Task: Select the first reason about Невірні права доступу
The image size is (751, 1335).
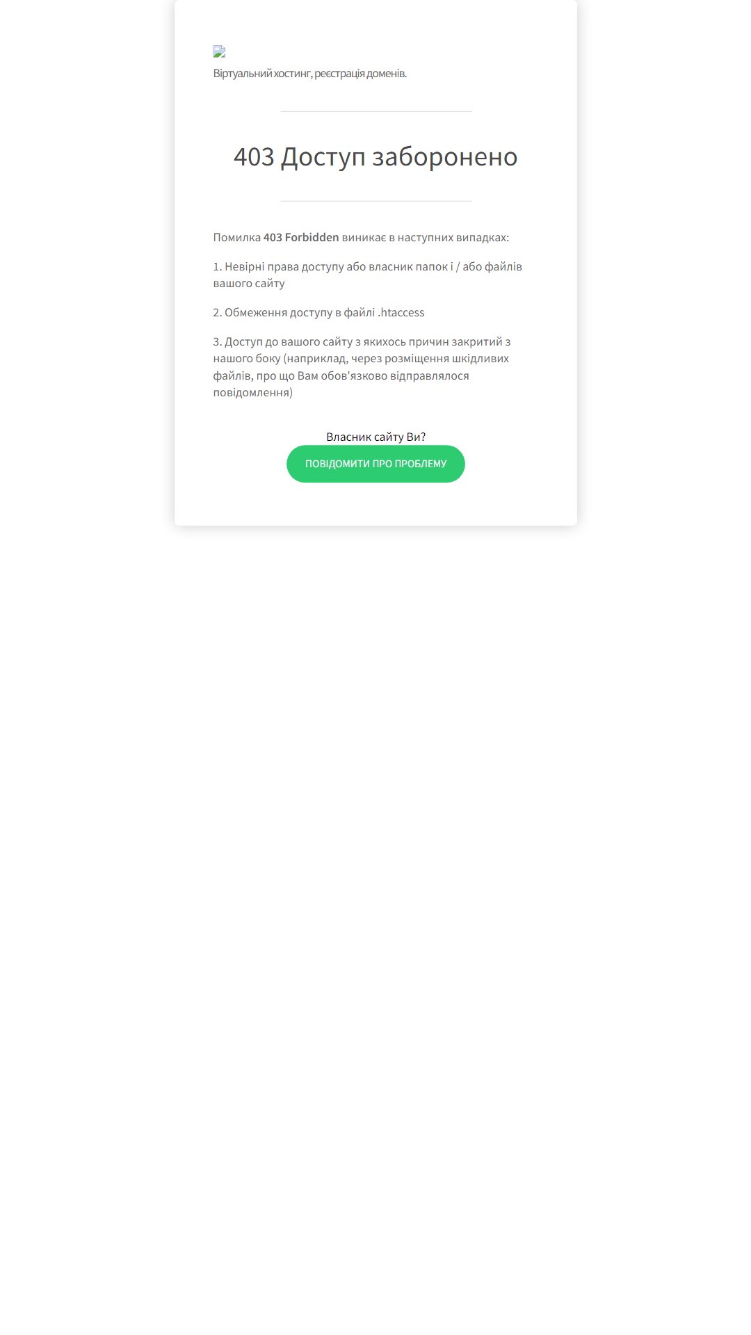Action: point(368,275)
